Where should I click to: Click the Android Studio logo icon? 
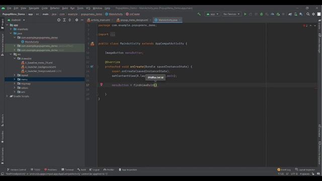(x=3, y=8)
